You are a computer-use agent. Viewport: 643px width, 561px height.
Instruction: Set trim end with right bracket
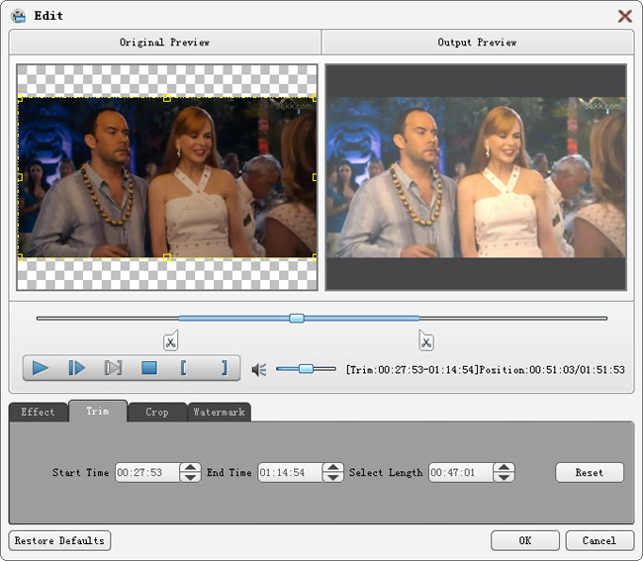224,368
